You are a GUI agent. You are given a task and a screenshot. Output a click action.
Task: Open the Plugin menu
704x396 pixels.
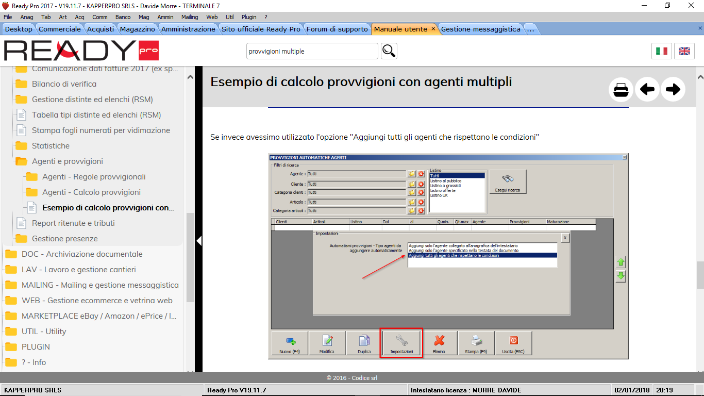click(249, 17)
